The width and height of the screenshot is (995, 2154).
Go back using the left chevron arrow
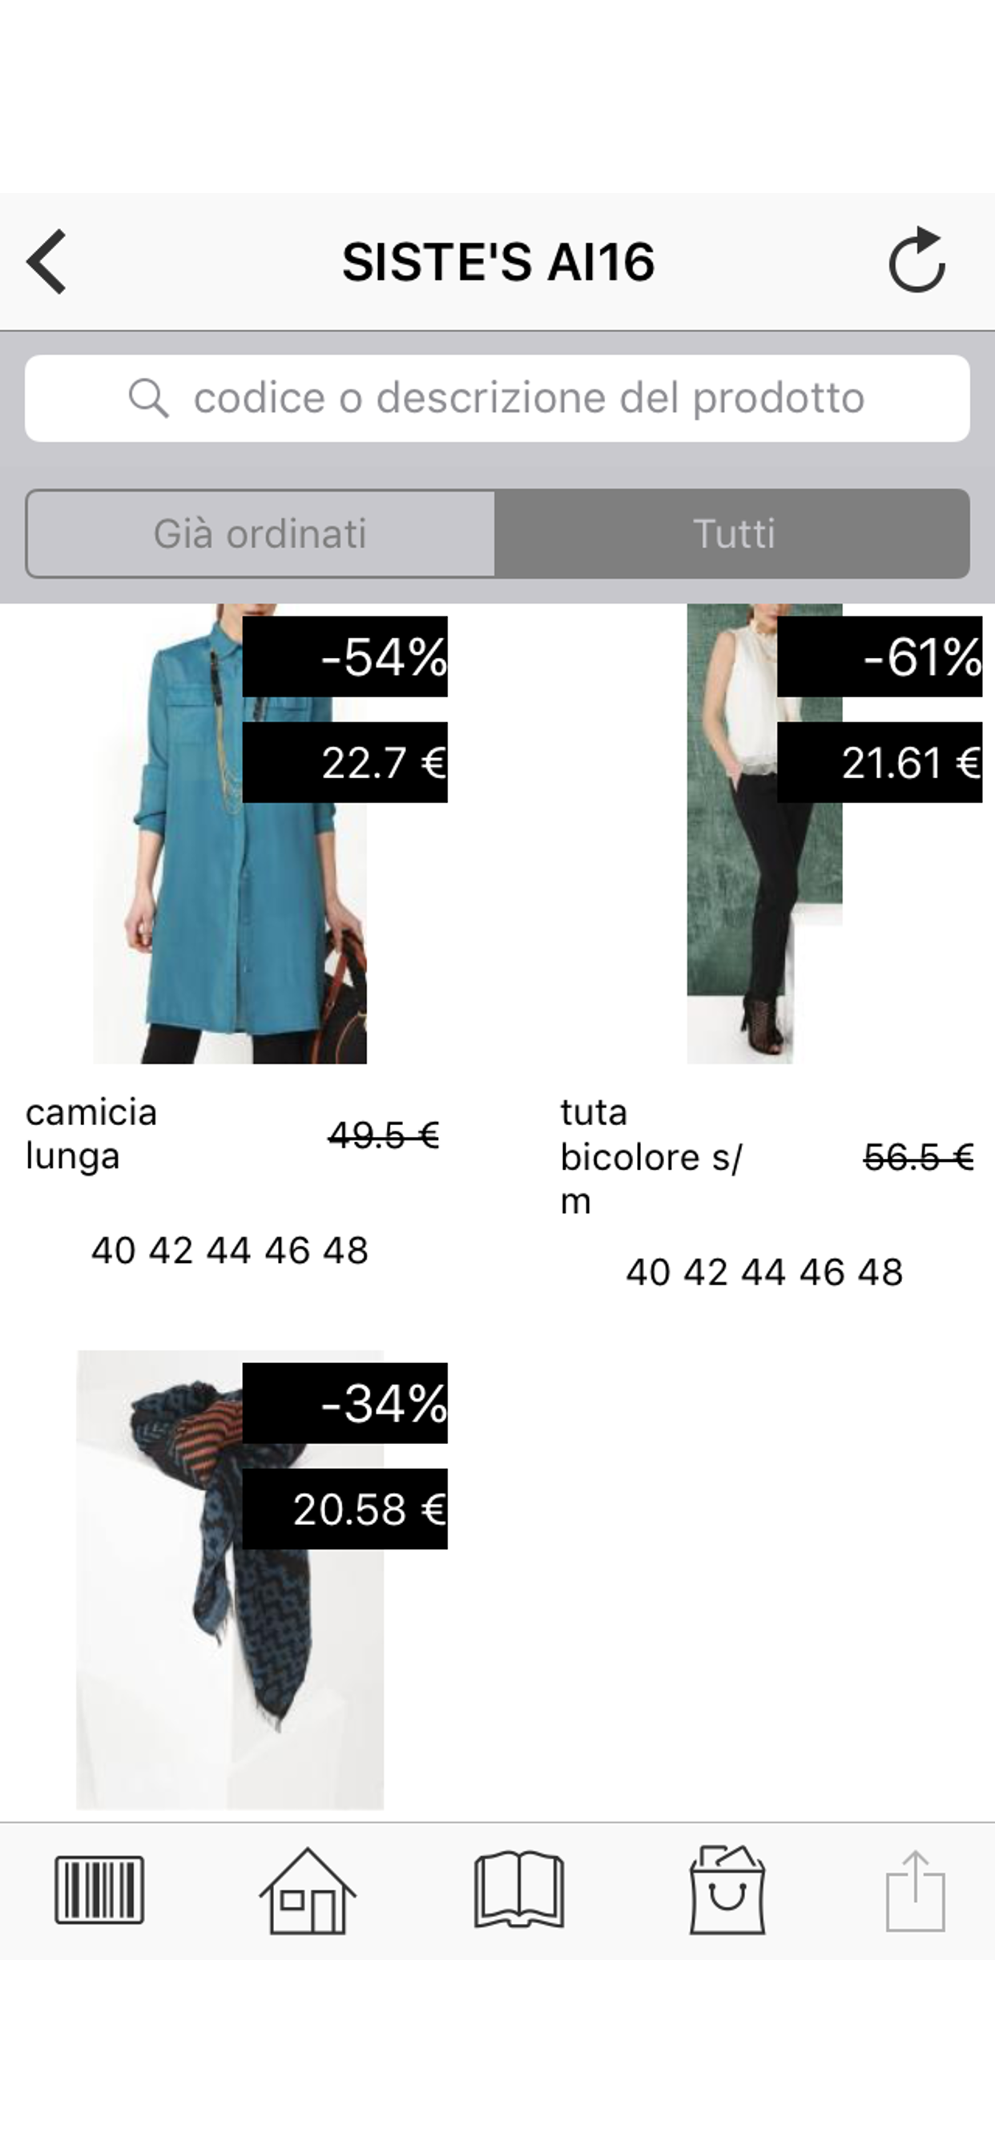pyautogui.click(x=46, y=262)
